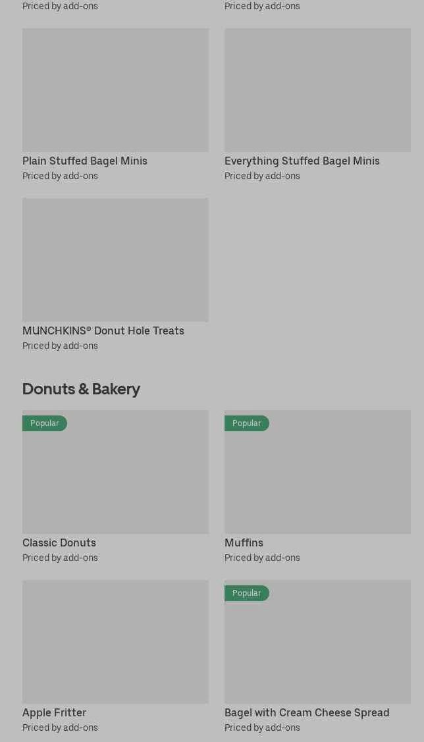The width and height of the screenshot is (424, 742).
Task: Select the MUNCHKINS Donut Hole Treats image
Action: tap(115, 260)
